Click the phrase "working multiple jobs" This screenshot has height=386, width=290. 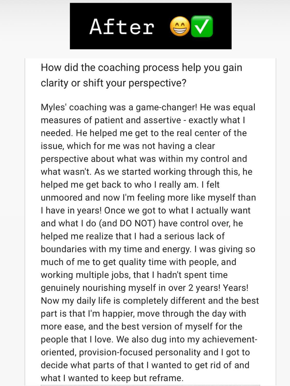click(x=86, y=275)
